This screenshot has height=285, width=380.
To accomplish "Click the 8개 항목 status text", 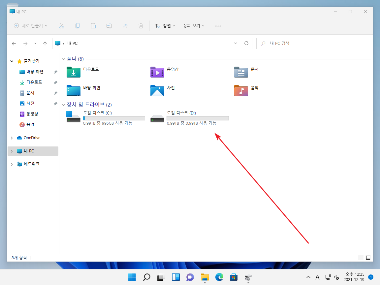I will (x=19, y=258).
